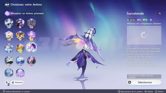This screenshot has width=166, height=93.
Task: Select the white-hat Aniimo wearing sunglasses
Action: tap(9, 23)
